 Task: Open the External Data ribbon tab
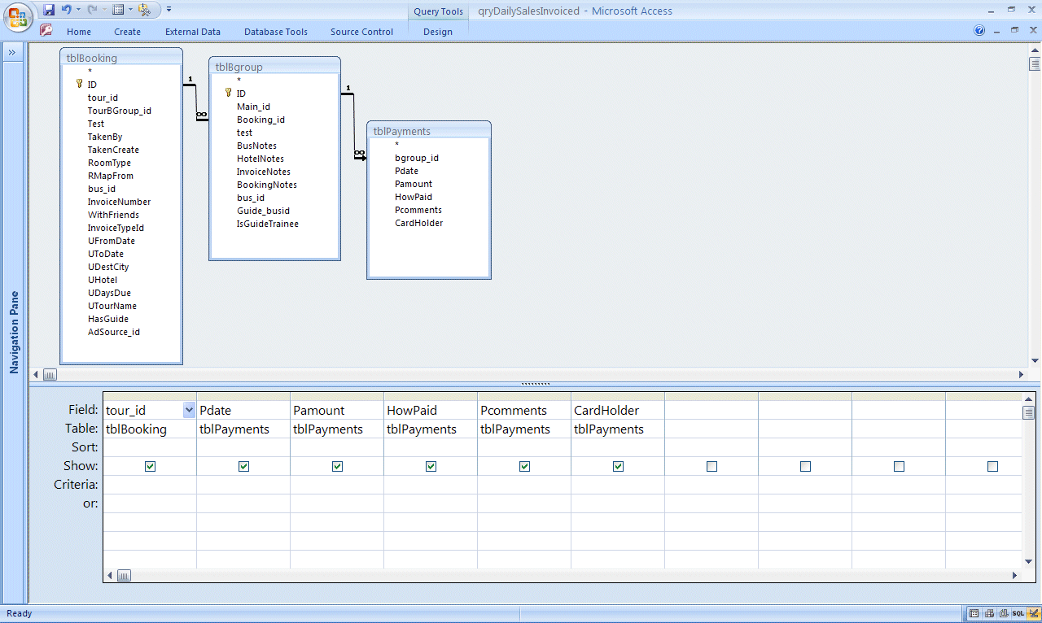(x=193, y=32)
